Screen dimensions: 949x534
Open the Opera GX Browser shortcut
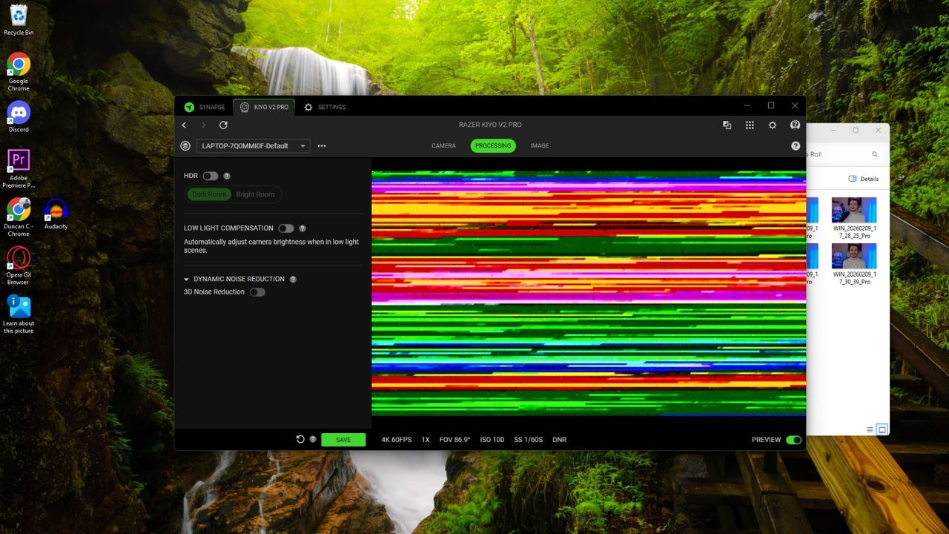pos(19,266)
